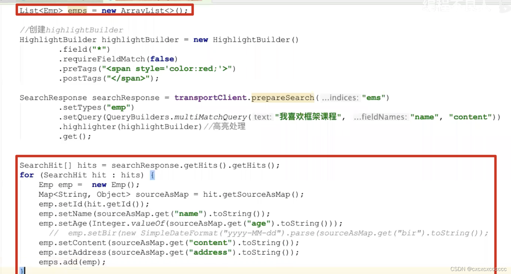Click the highlighted 'prepareSearch' method
511x274 pixels.
click(283, 98)
